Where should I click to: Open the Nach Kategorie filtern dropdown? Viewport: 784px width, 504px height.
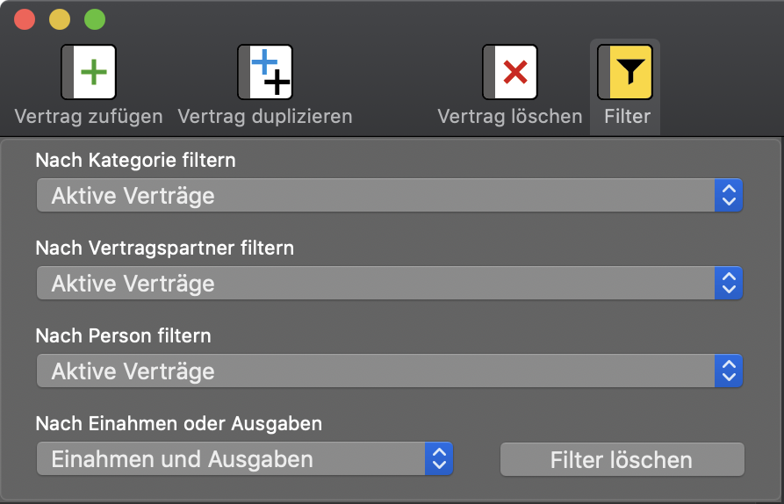click(x=390, y=195)
